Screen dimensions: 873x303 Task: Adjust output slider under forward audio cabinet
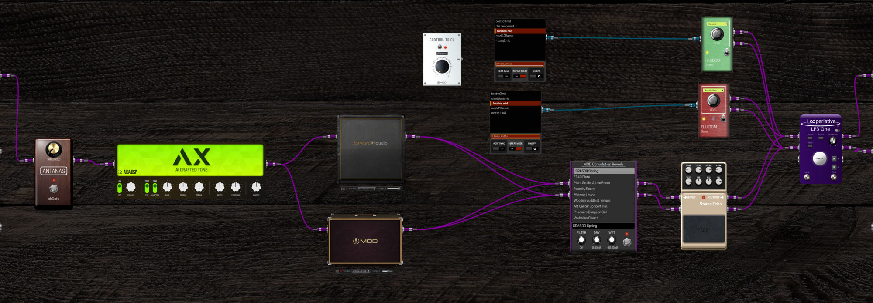pos(393,189)
